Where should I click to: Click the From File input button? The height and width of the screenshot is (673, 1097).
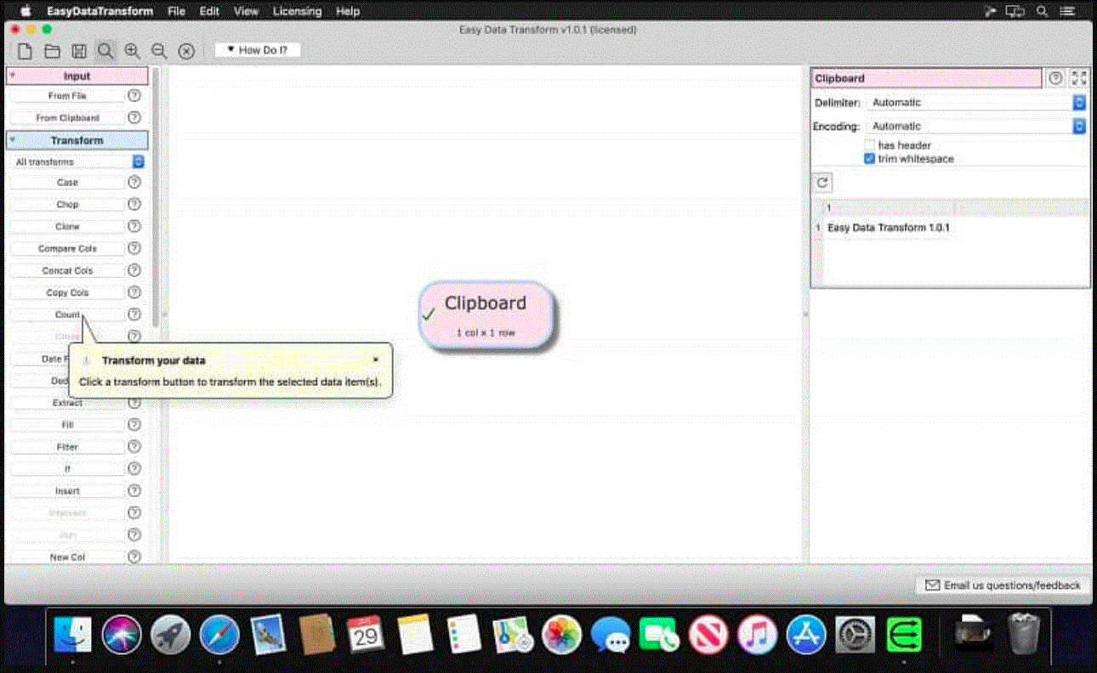67,96
